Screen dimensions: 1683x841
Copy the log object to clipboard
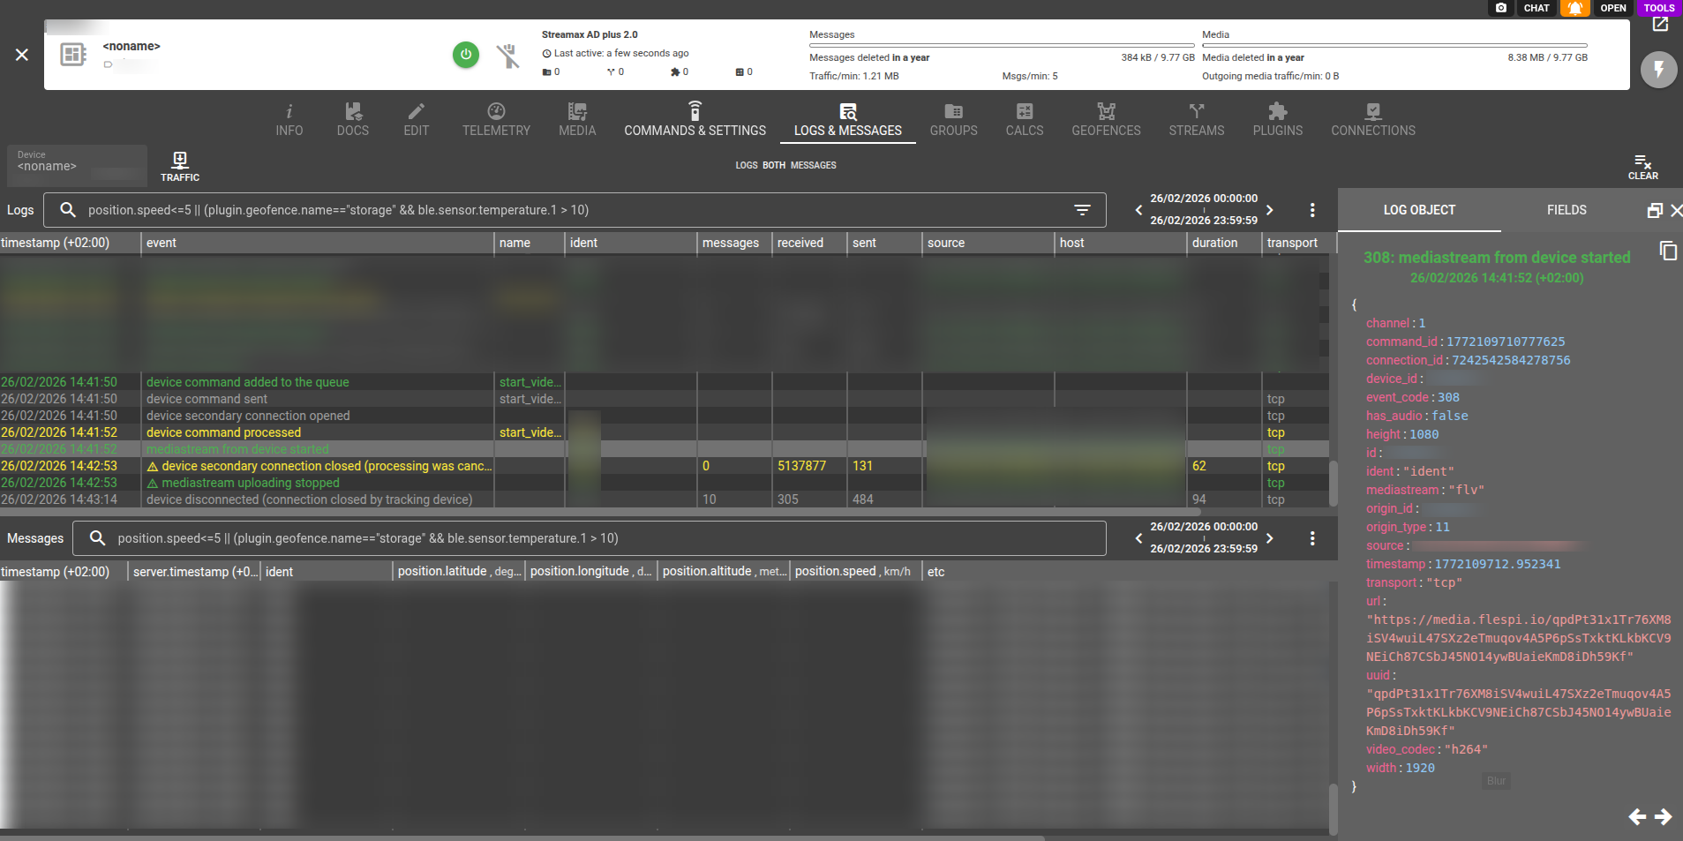1668,252
